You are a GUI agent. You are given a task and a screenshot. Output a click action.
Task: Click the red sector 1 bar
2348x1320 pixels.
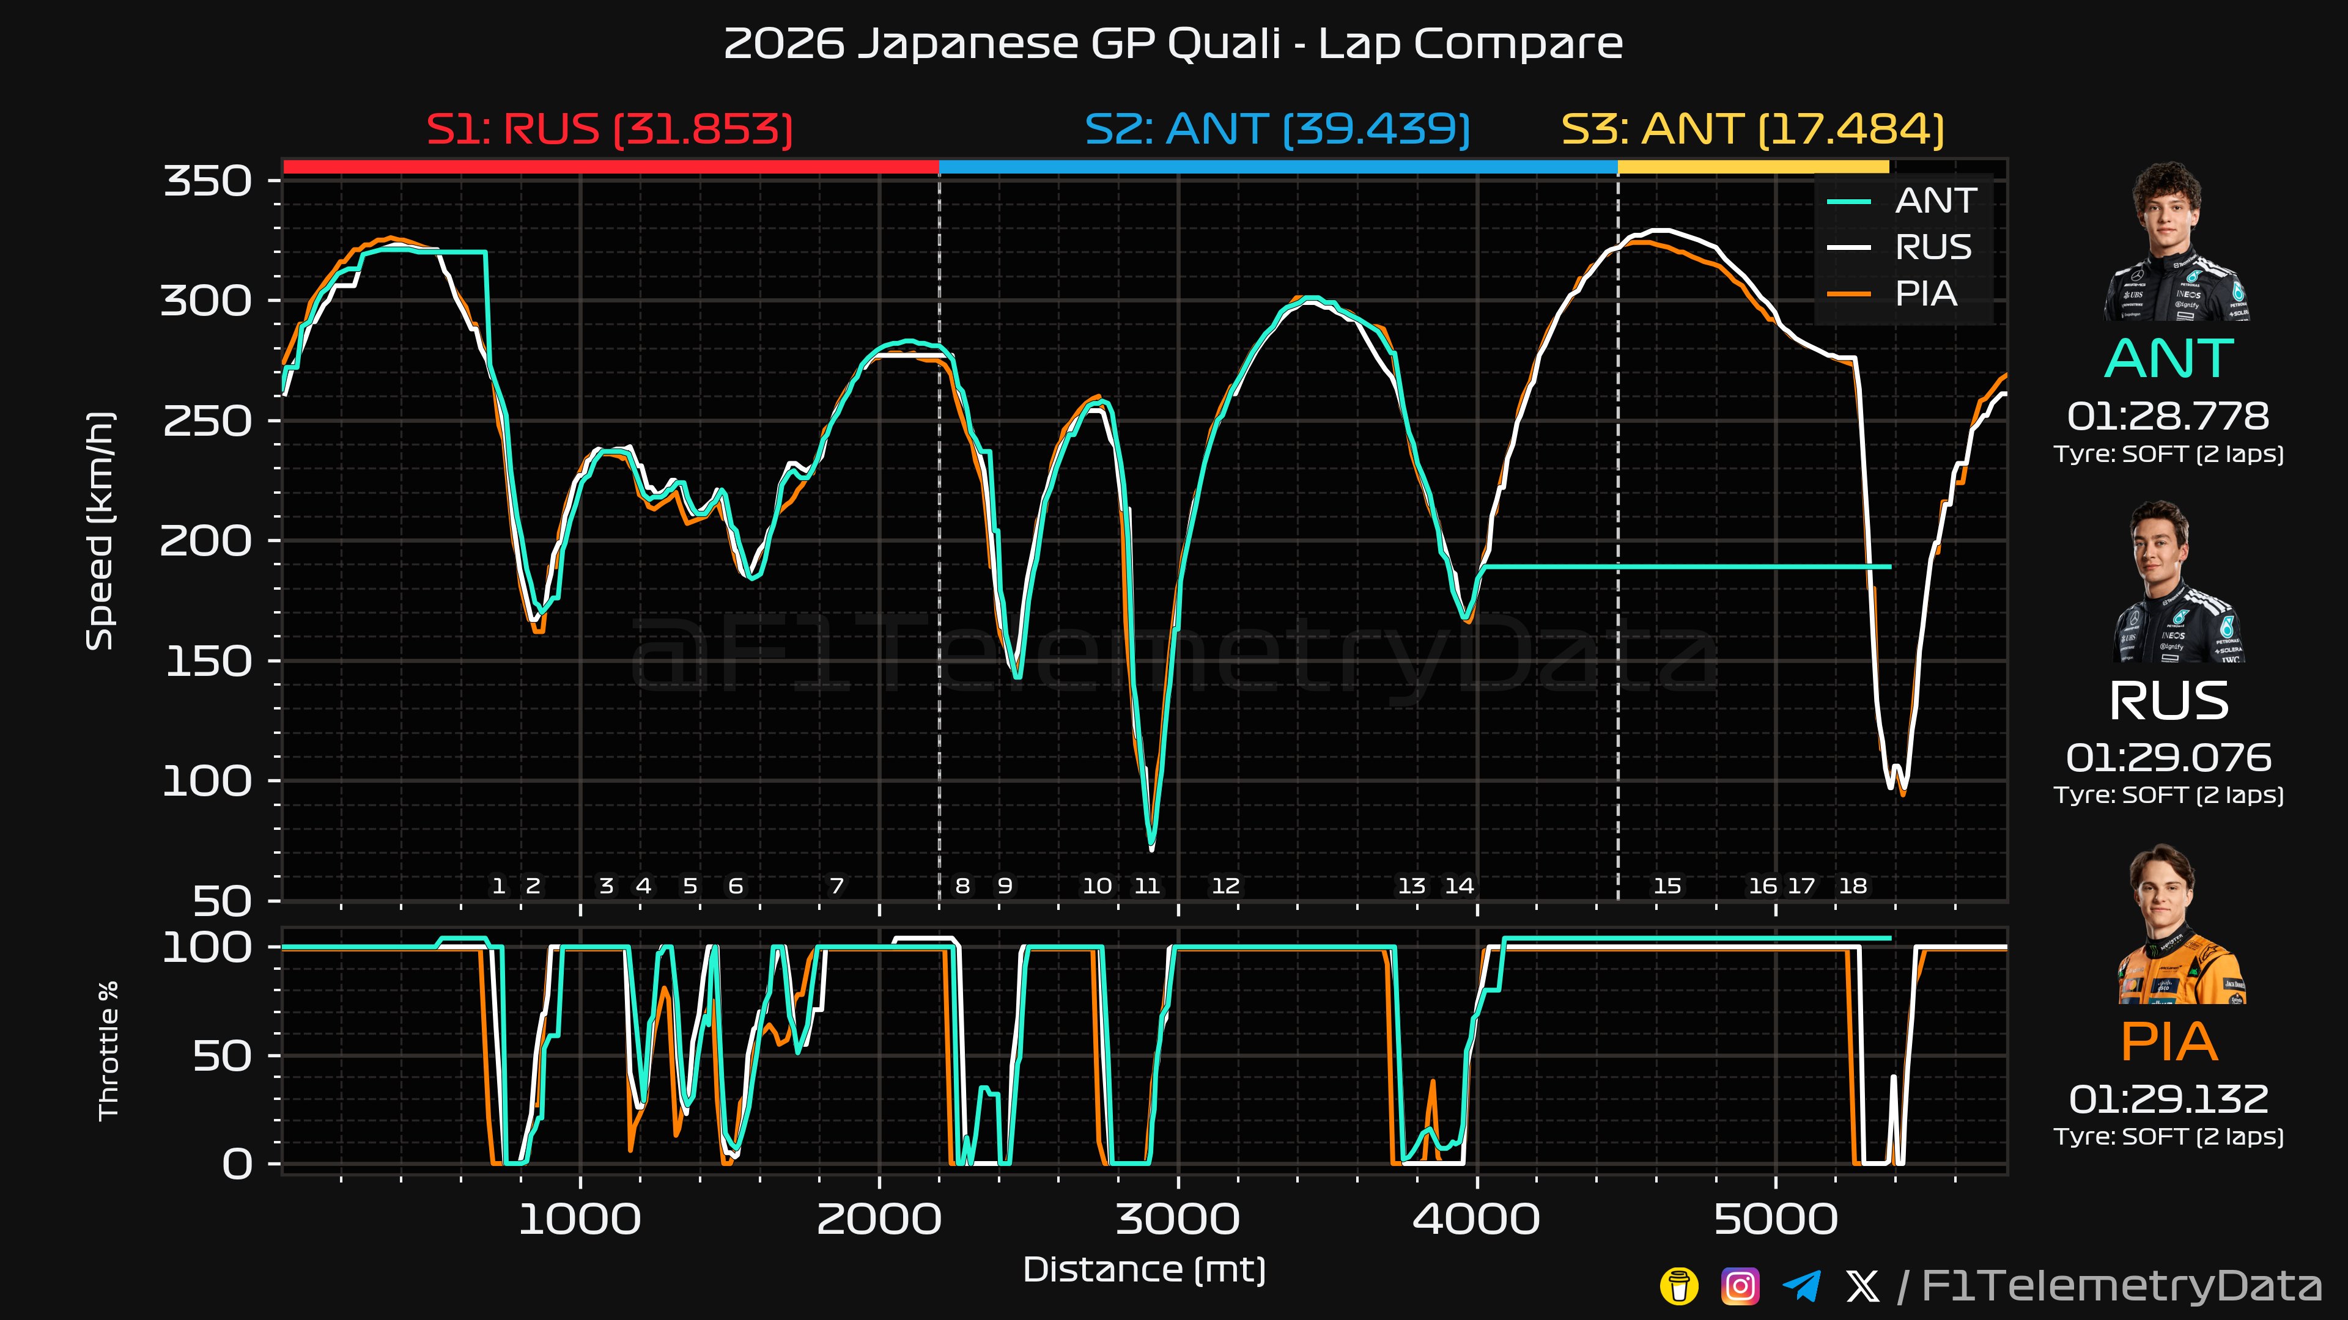click(x=611, y=167)
